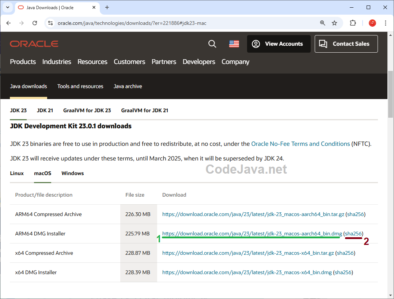Reload the Oracle downloads page

coord(35,23)
